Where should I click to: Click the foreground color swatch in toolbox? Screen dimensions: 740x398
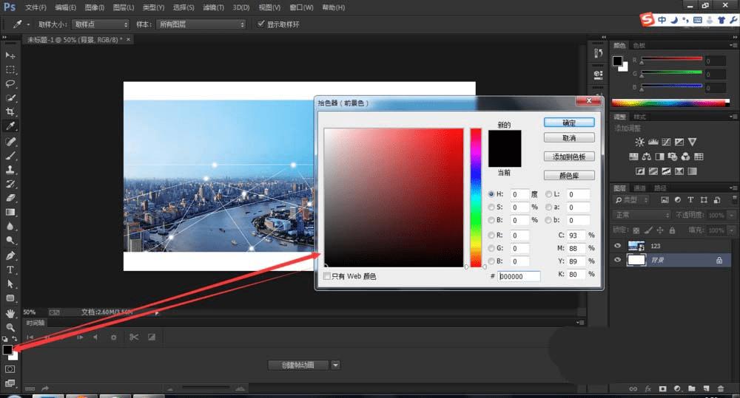point(7,350)
